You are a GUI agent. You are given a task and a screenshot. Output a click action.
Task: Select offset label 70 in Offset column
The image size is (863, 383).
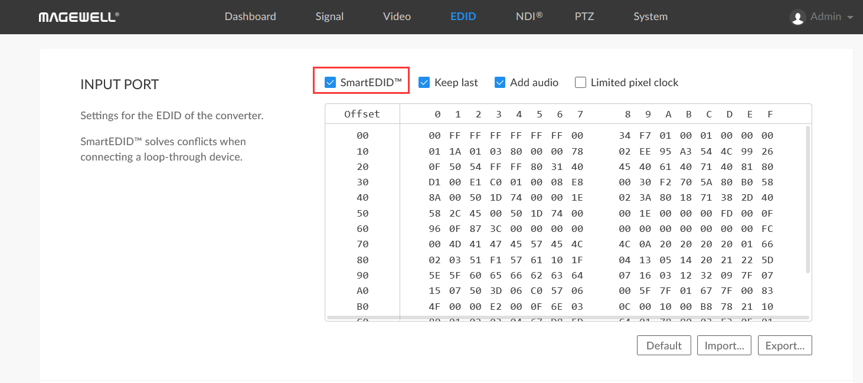tap(362, 244)
